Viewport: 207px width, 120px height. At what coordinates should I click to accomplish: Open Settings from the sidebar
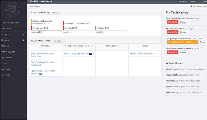pyautogui.click(x=5, y=46)
